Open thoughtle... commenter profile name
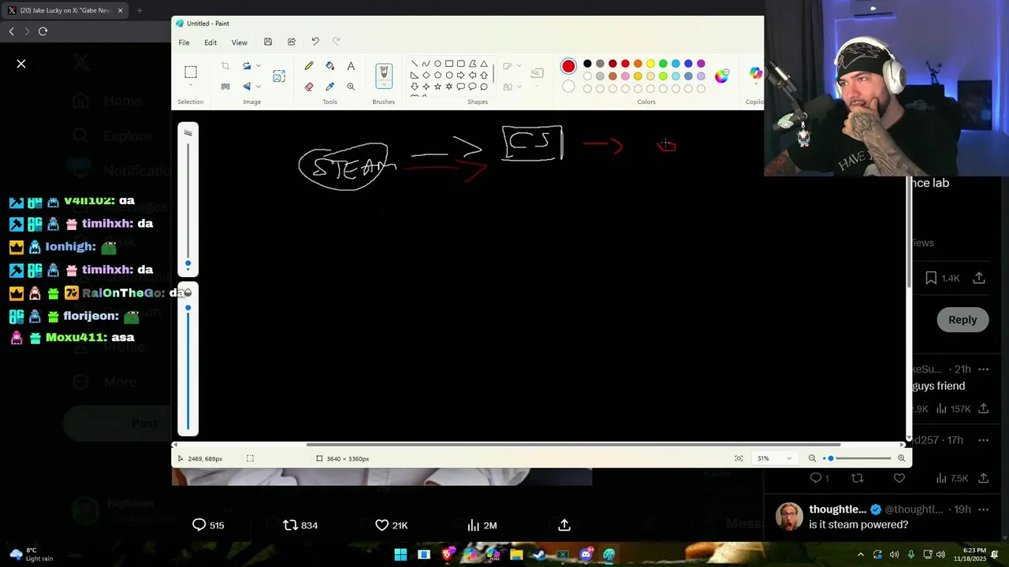The image size is (1009, 567). tap(837, 510)
